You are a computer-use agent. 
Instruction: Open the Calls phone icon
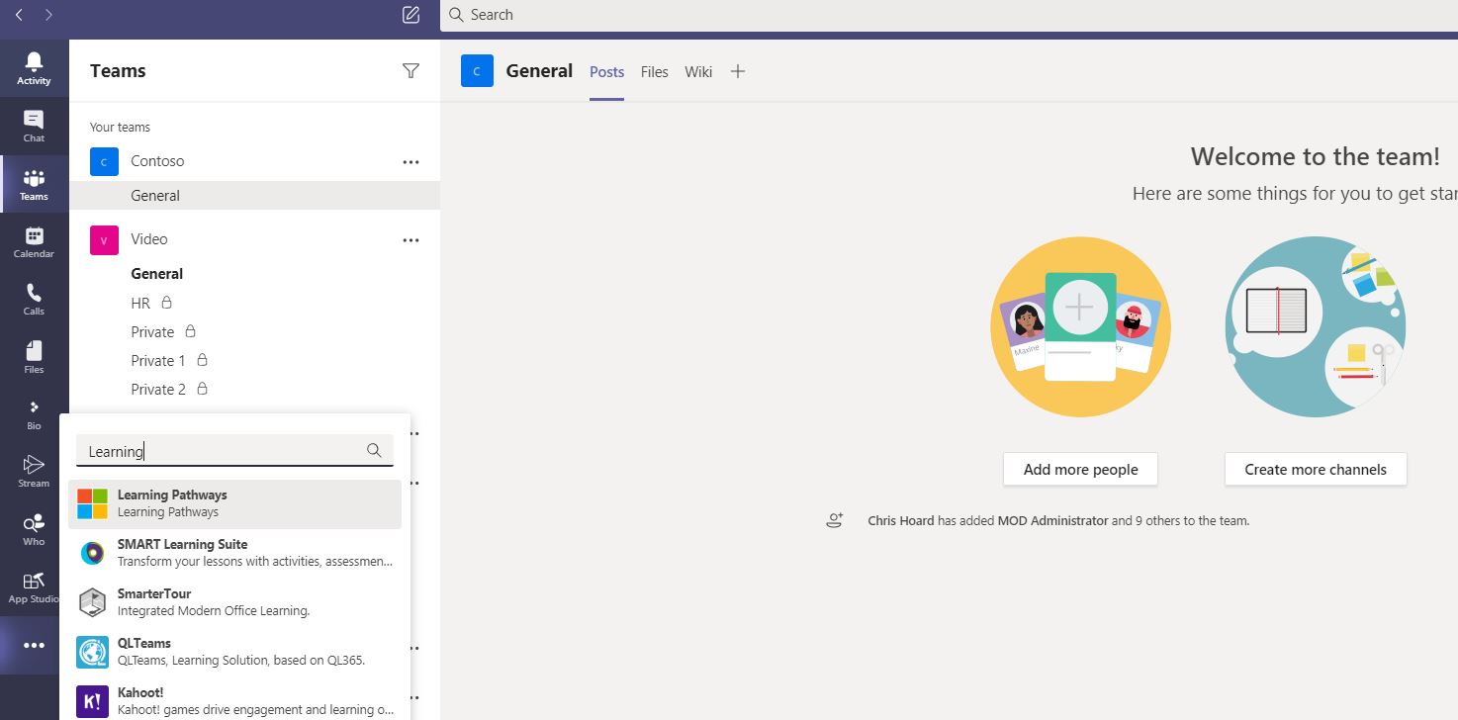34,300
